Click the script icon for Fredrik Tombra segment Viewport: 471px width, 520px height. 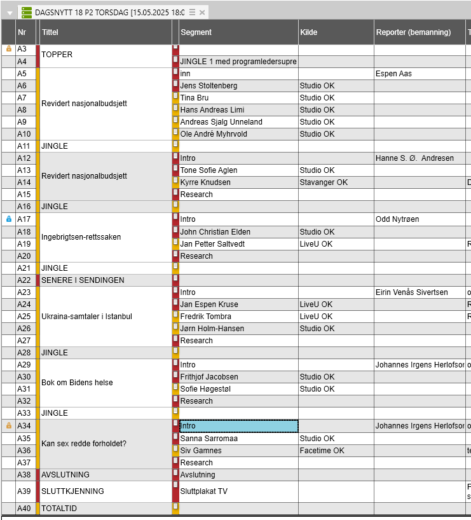[x=176, y=314]
